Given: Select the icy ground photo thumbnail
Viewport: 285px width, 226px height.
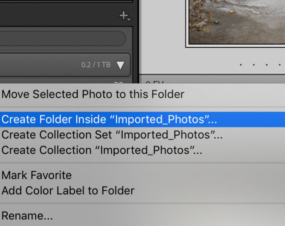Looking at the screenshot, I should [x=237, y=22].
